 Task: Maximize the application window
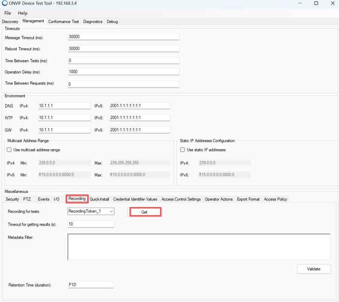(316, 3)
